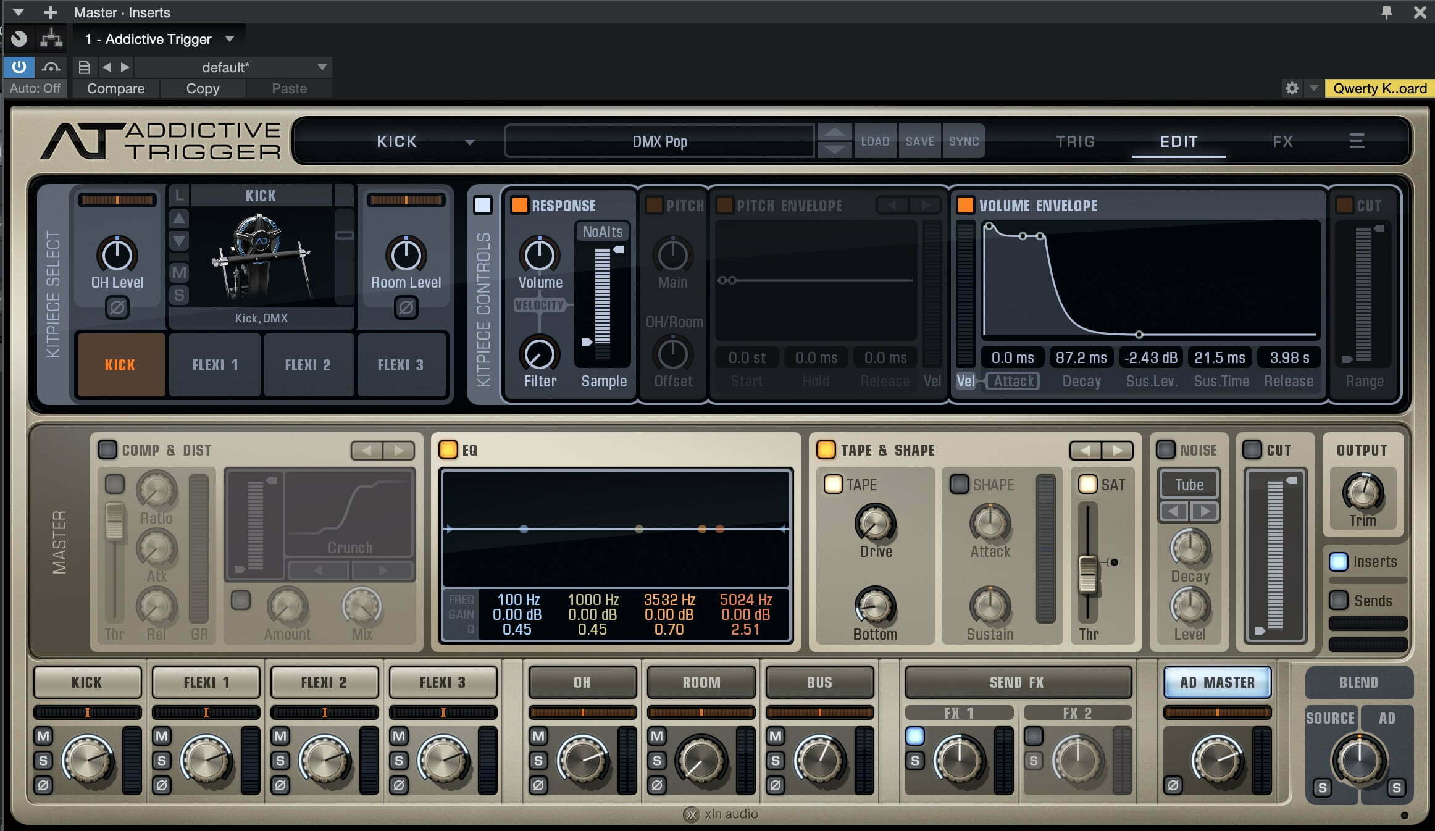The height and width of the screenshot is (831, 1435).
Task: Mute the OH mixer channel
Action: click(538, 736)
